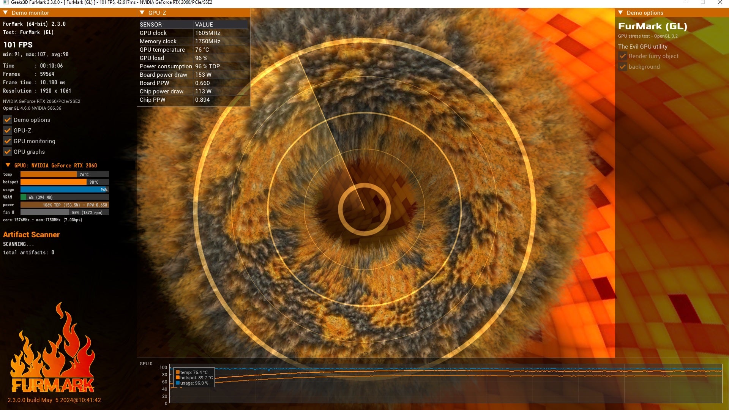
Task: Collapse the right Demo options panel
Action: click(620, 13)
